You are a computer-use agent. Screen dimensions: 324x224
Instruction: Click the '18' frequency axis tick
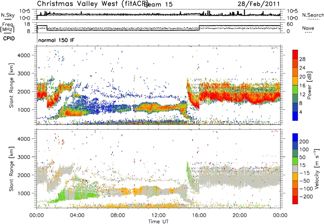click(x=27, y=24)
